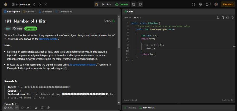This screenshot has height=111, width=237.
Task: Click the line 'return incr;' in editor
Action: [x=149, y=54]
